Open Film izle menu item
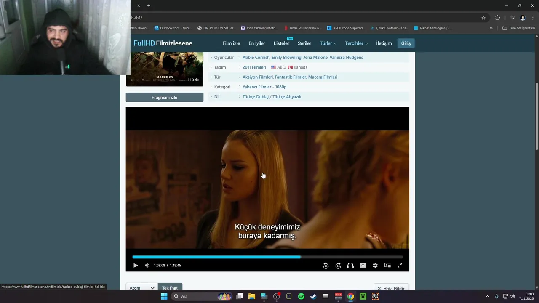 pos(231,43)
